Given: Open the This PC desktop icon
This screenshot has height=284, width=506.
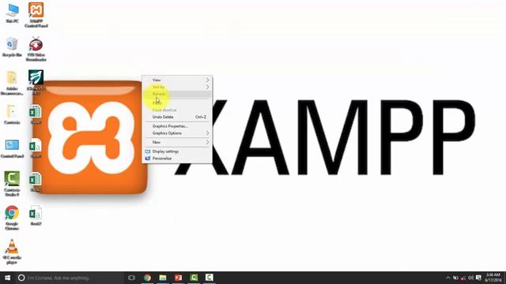Looking at the screenshot, I should tap(12, 13).
